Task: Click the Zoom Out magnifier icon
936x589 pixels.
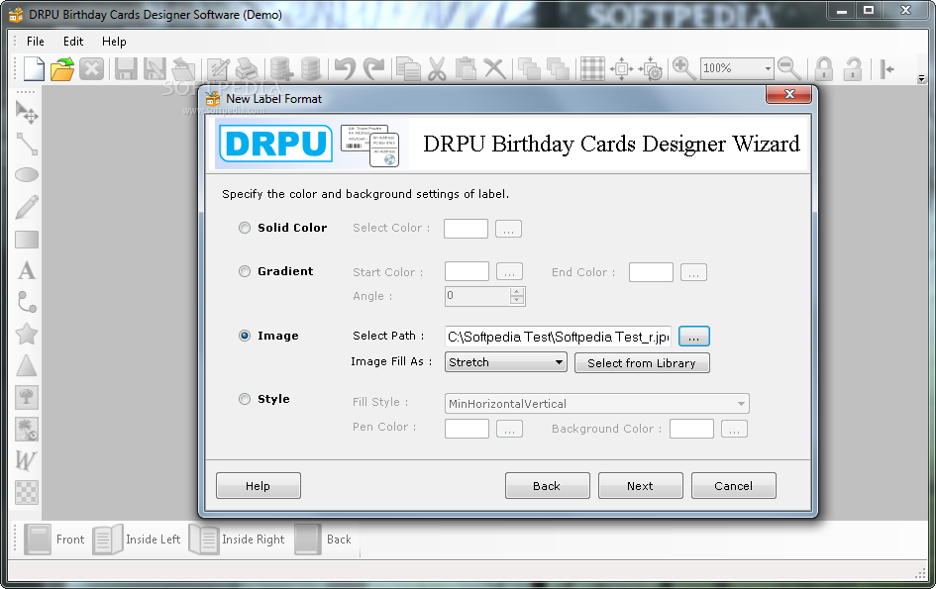Action: 789,68
